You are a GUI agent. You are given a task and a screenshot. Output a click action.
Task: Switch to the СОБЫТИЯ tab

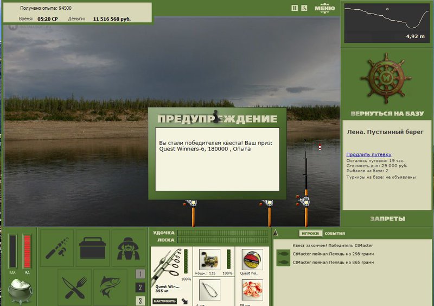[335, 233]
